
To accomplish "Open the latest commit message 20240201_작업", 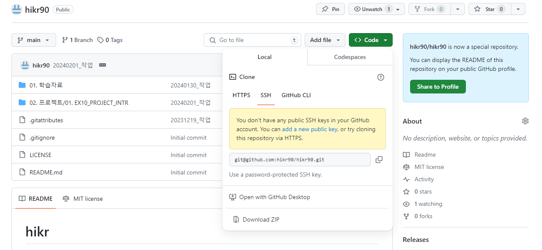I will coord(73,65).
